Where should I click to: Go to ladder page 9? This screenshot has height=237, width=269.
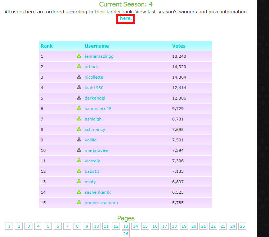[x=87, y=226]
